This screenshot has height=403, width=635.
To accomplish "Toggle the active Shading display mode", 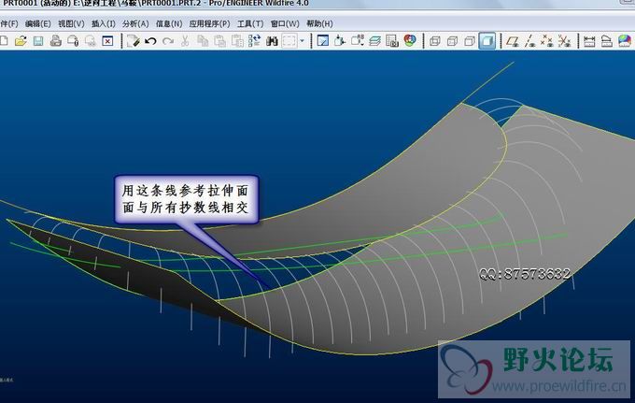I will pyautogui.click(x=487, y=40).
